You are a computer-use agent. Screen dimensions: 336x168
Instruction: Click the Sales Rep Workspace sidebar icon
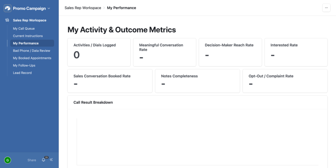pyautogui.click(x=7, y=20)
